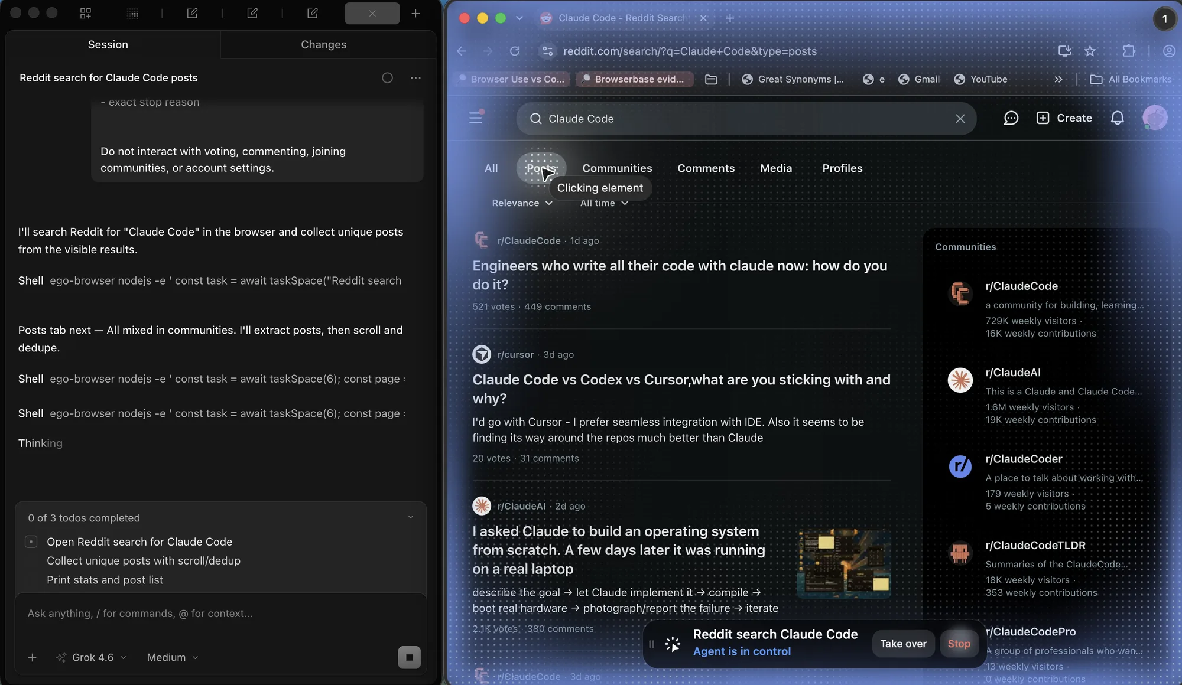Open post 'I asked Claude to build an operating system'
The width and height of the screenshot is (1182, 685).
pos(618,550)
